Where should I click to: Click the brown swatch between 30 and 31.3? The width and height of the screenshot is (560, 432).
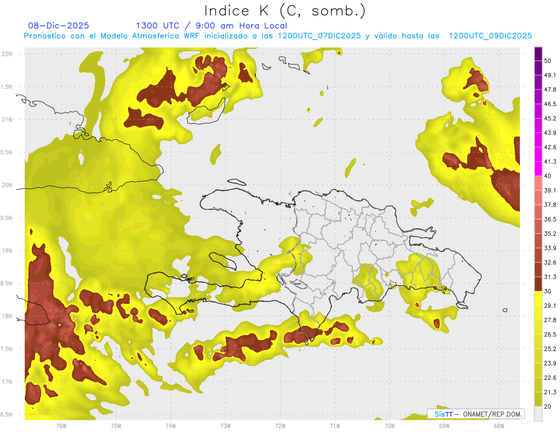click(x=538, y=284)
